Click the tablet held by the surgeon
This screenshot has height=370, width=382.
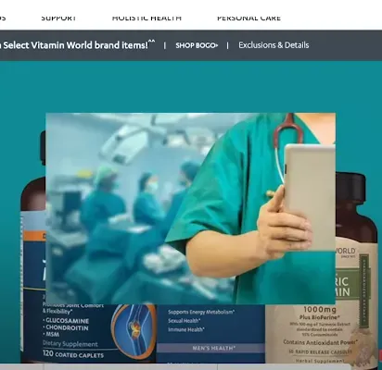tap(310, 197)
